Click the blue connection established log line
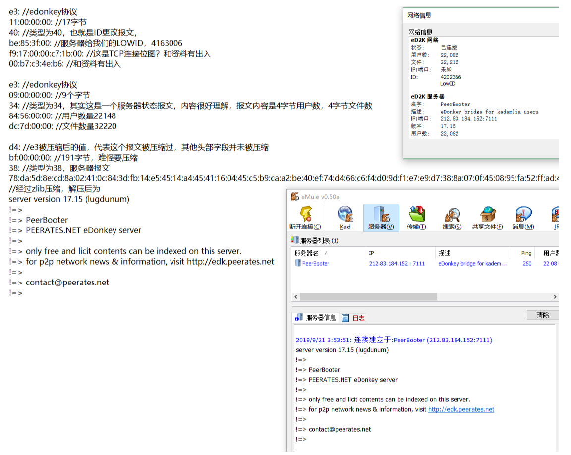 point(394,340)
